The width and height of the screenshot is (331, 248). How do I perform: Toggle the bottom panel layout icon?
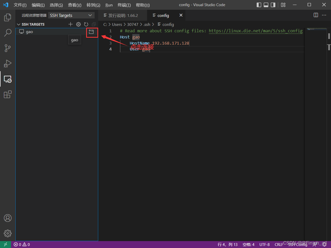tap(266, 5)
